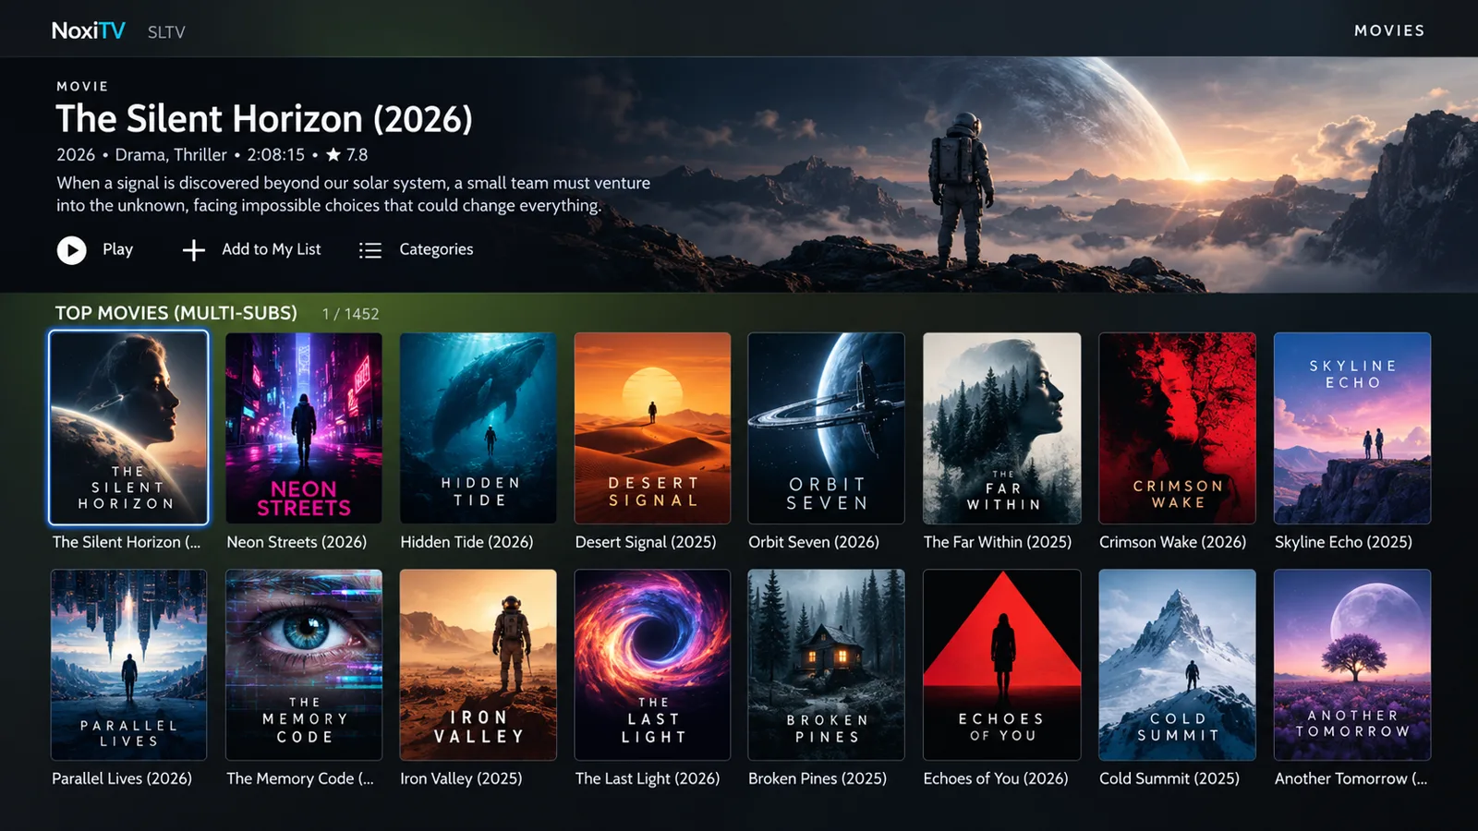
Task: Click the 'Neon Streets (2026)' title text
Action: (297, 542)
